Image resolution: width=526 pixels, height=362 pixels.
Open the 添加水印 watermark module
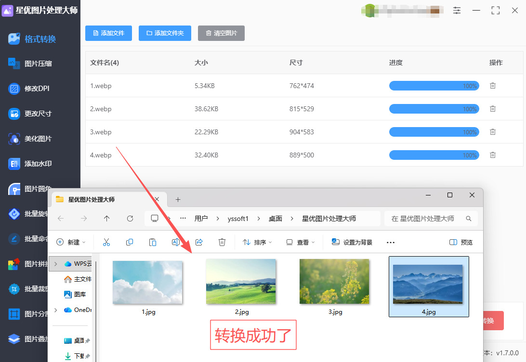point(30,164)
